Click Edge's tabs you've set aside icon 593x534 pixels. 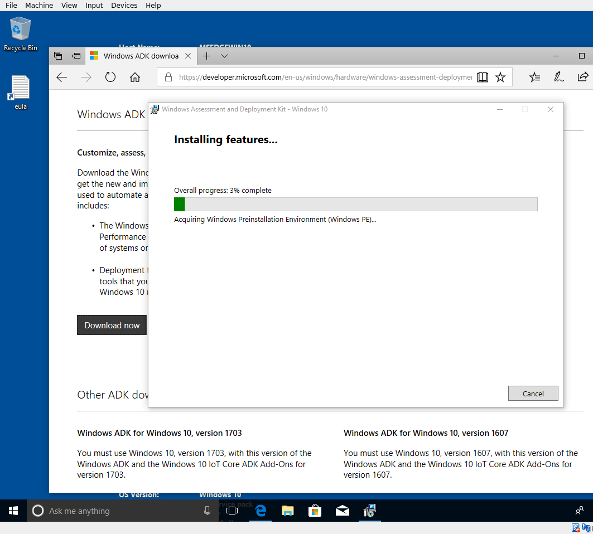tap(58, 56)
